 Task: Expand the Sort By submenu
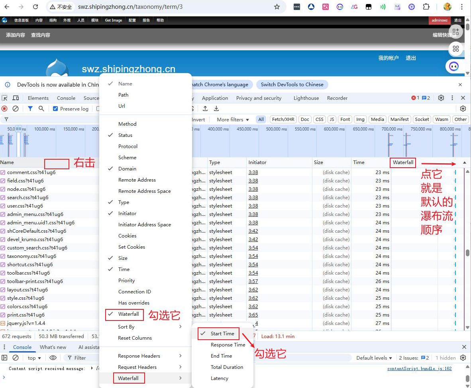pos(149,327)
